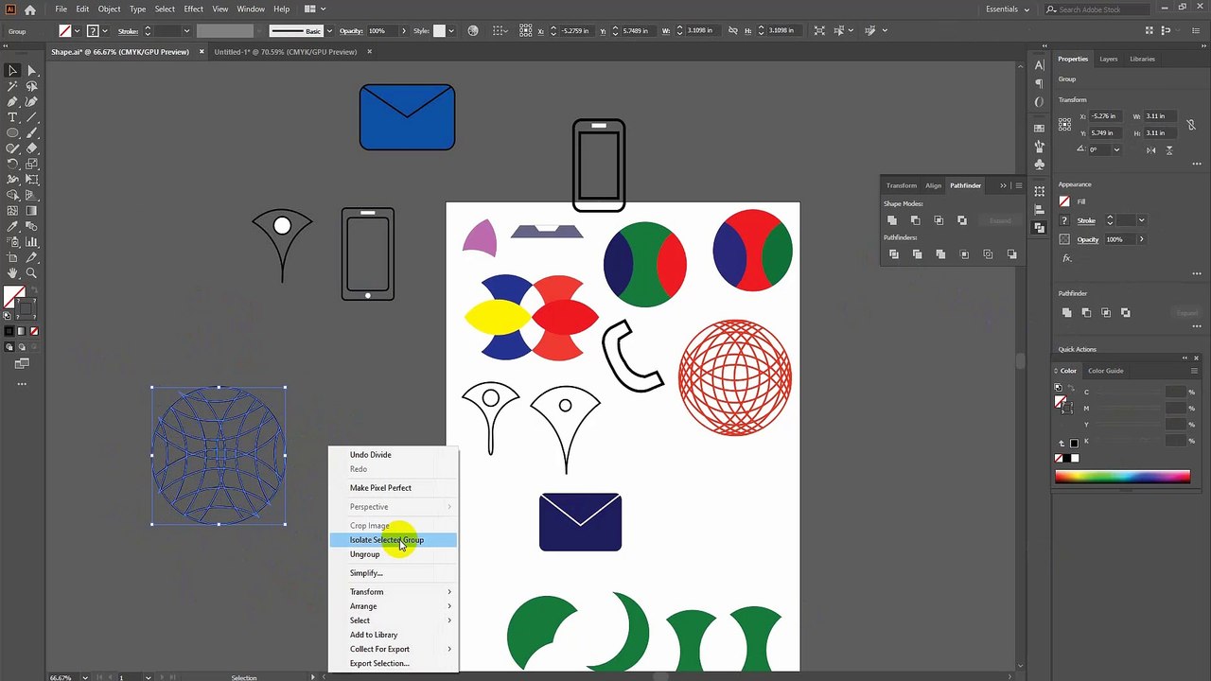Activate Draw Behind mode in toolbar
Screen dimensions: 1211x681
tap(22, 347)
